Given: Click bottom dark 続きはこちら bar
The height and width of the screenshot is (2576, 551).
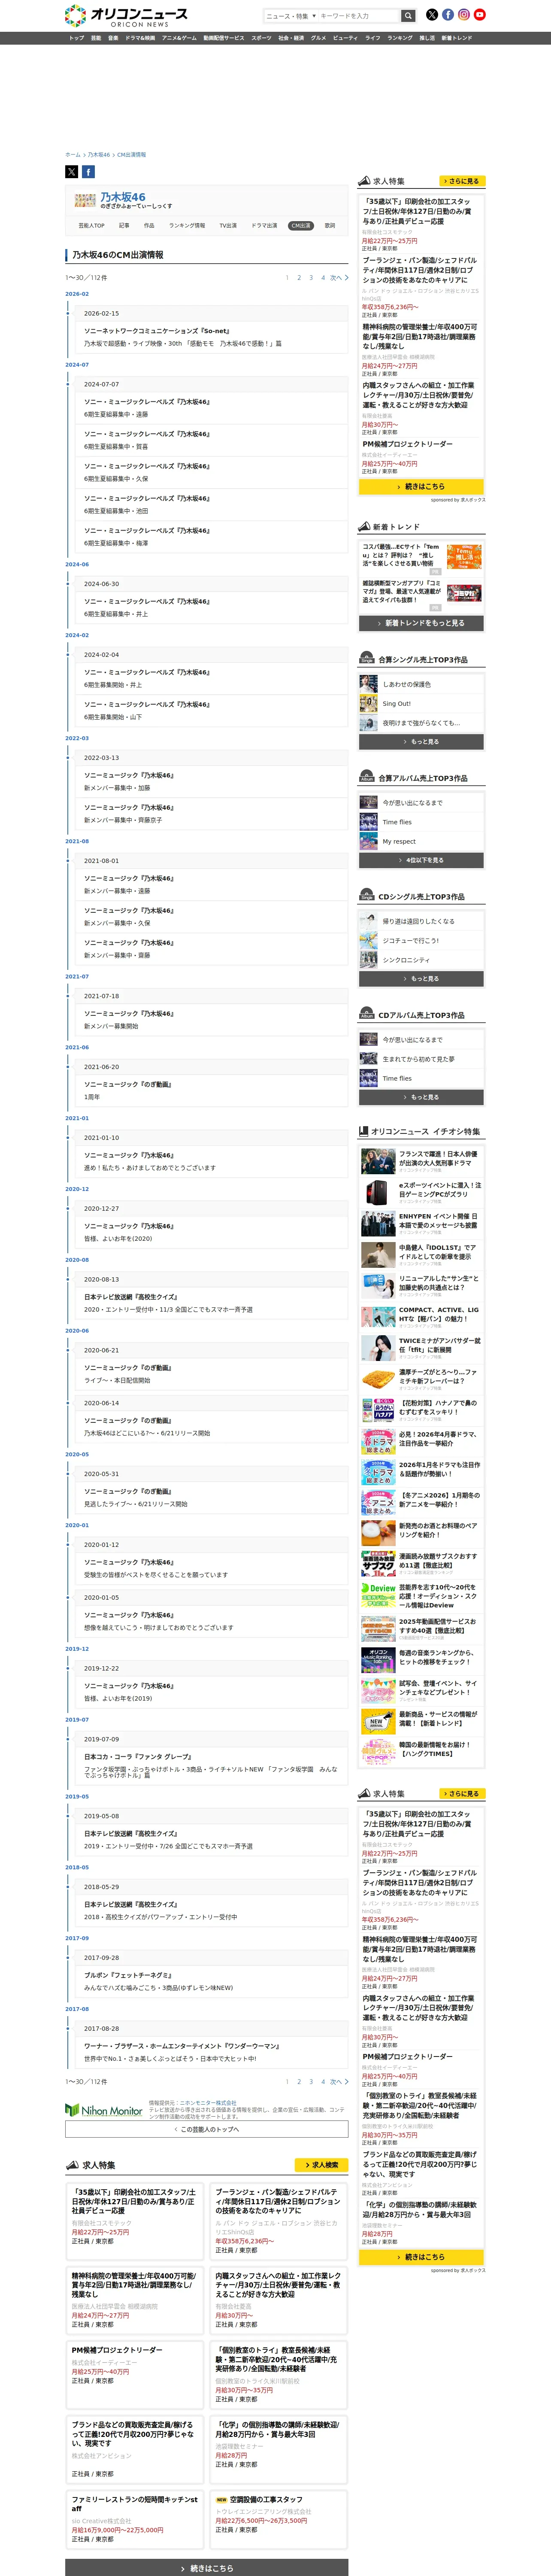Looking at the screenshot, I should [207, 2568].
